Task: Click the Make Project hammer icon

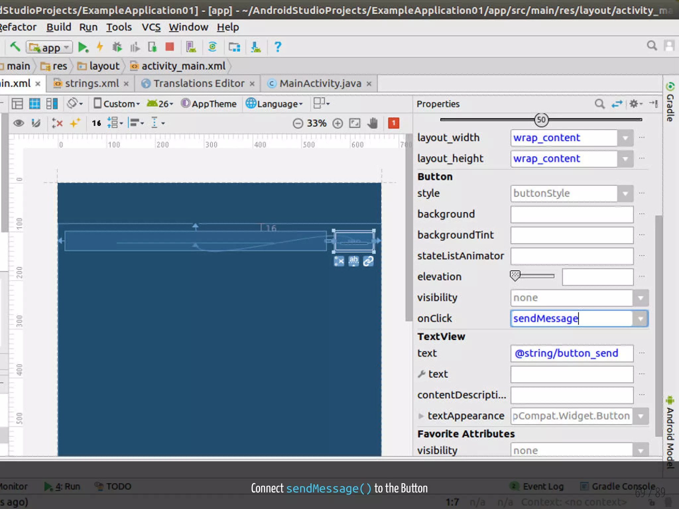Action: point(15,47)
